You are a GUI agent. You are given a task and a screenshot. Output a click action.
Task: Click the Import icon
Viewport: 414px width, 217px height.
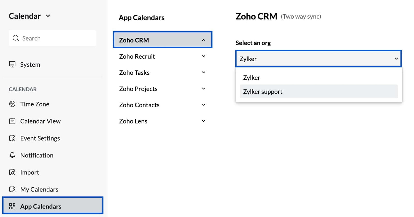coord(12,172)
